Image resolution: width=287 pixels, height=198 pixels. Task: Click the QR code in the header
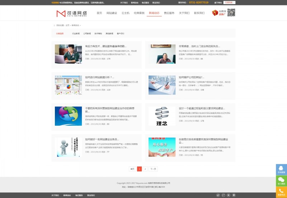point(231,13)
